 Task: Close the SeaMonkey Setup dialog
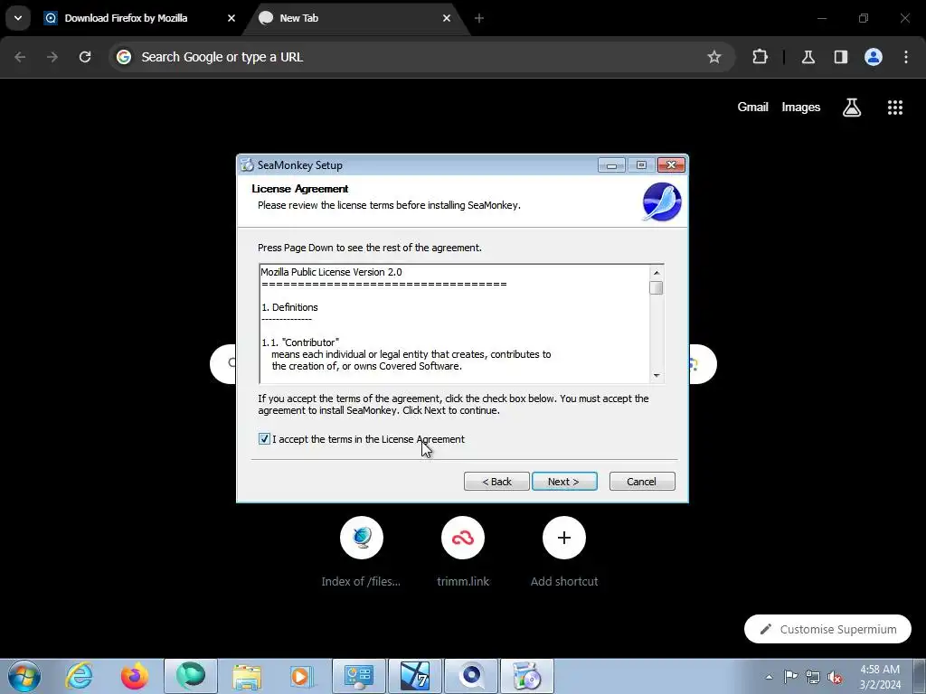click(x=672, y=165)
